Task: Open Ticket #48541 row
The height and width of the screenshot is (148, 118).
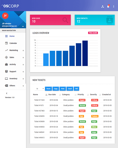Action: coord(72,132)
